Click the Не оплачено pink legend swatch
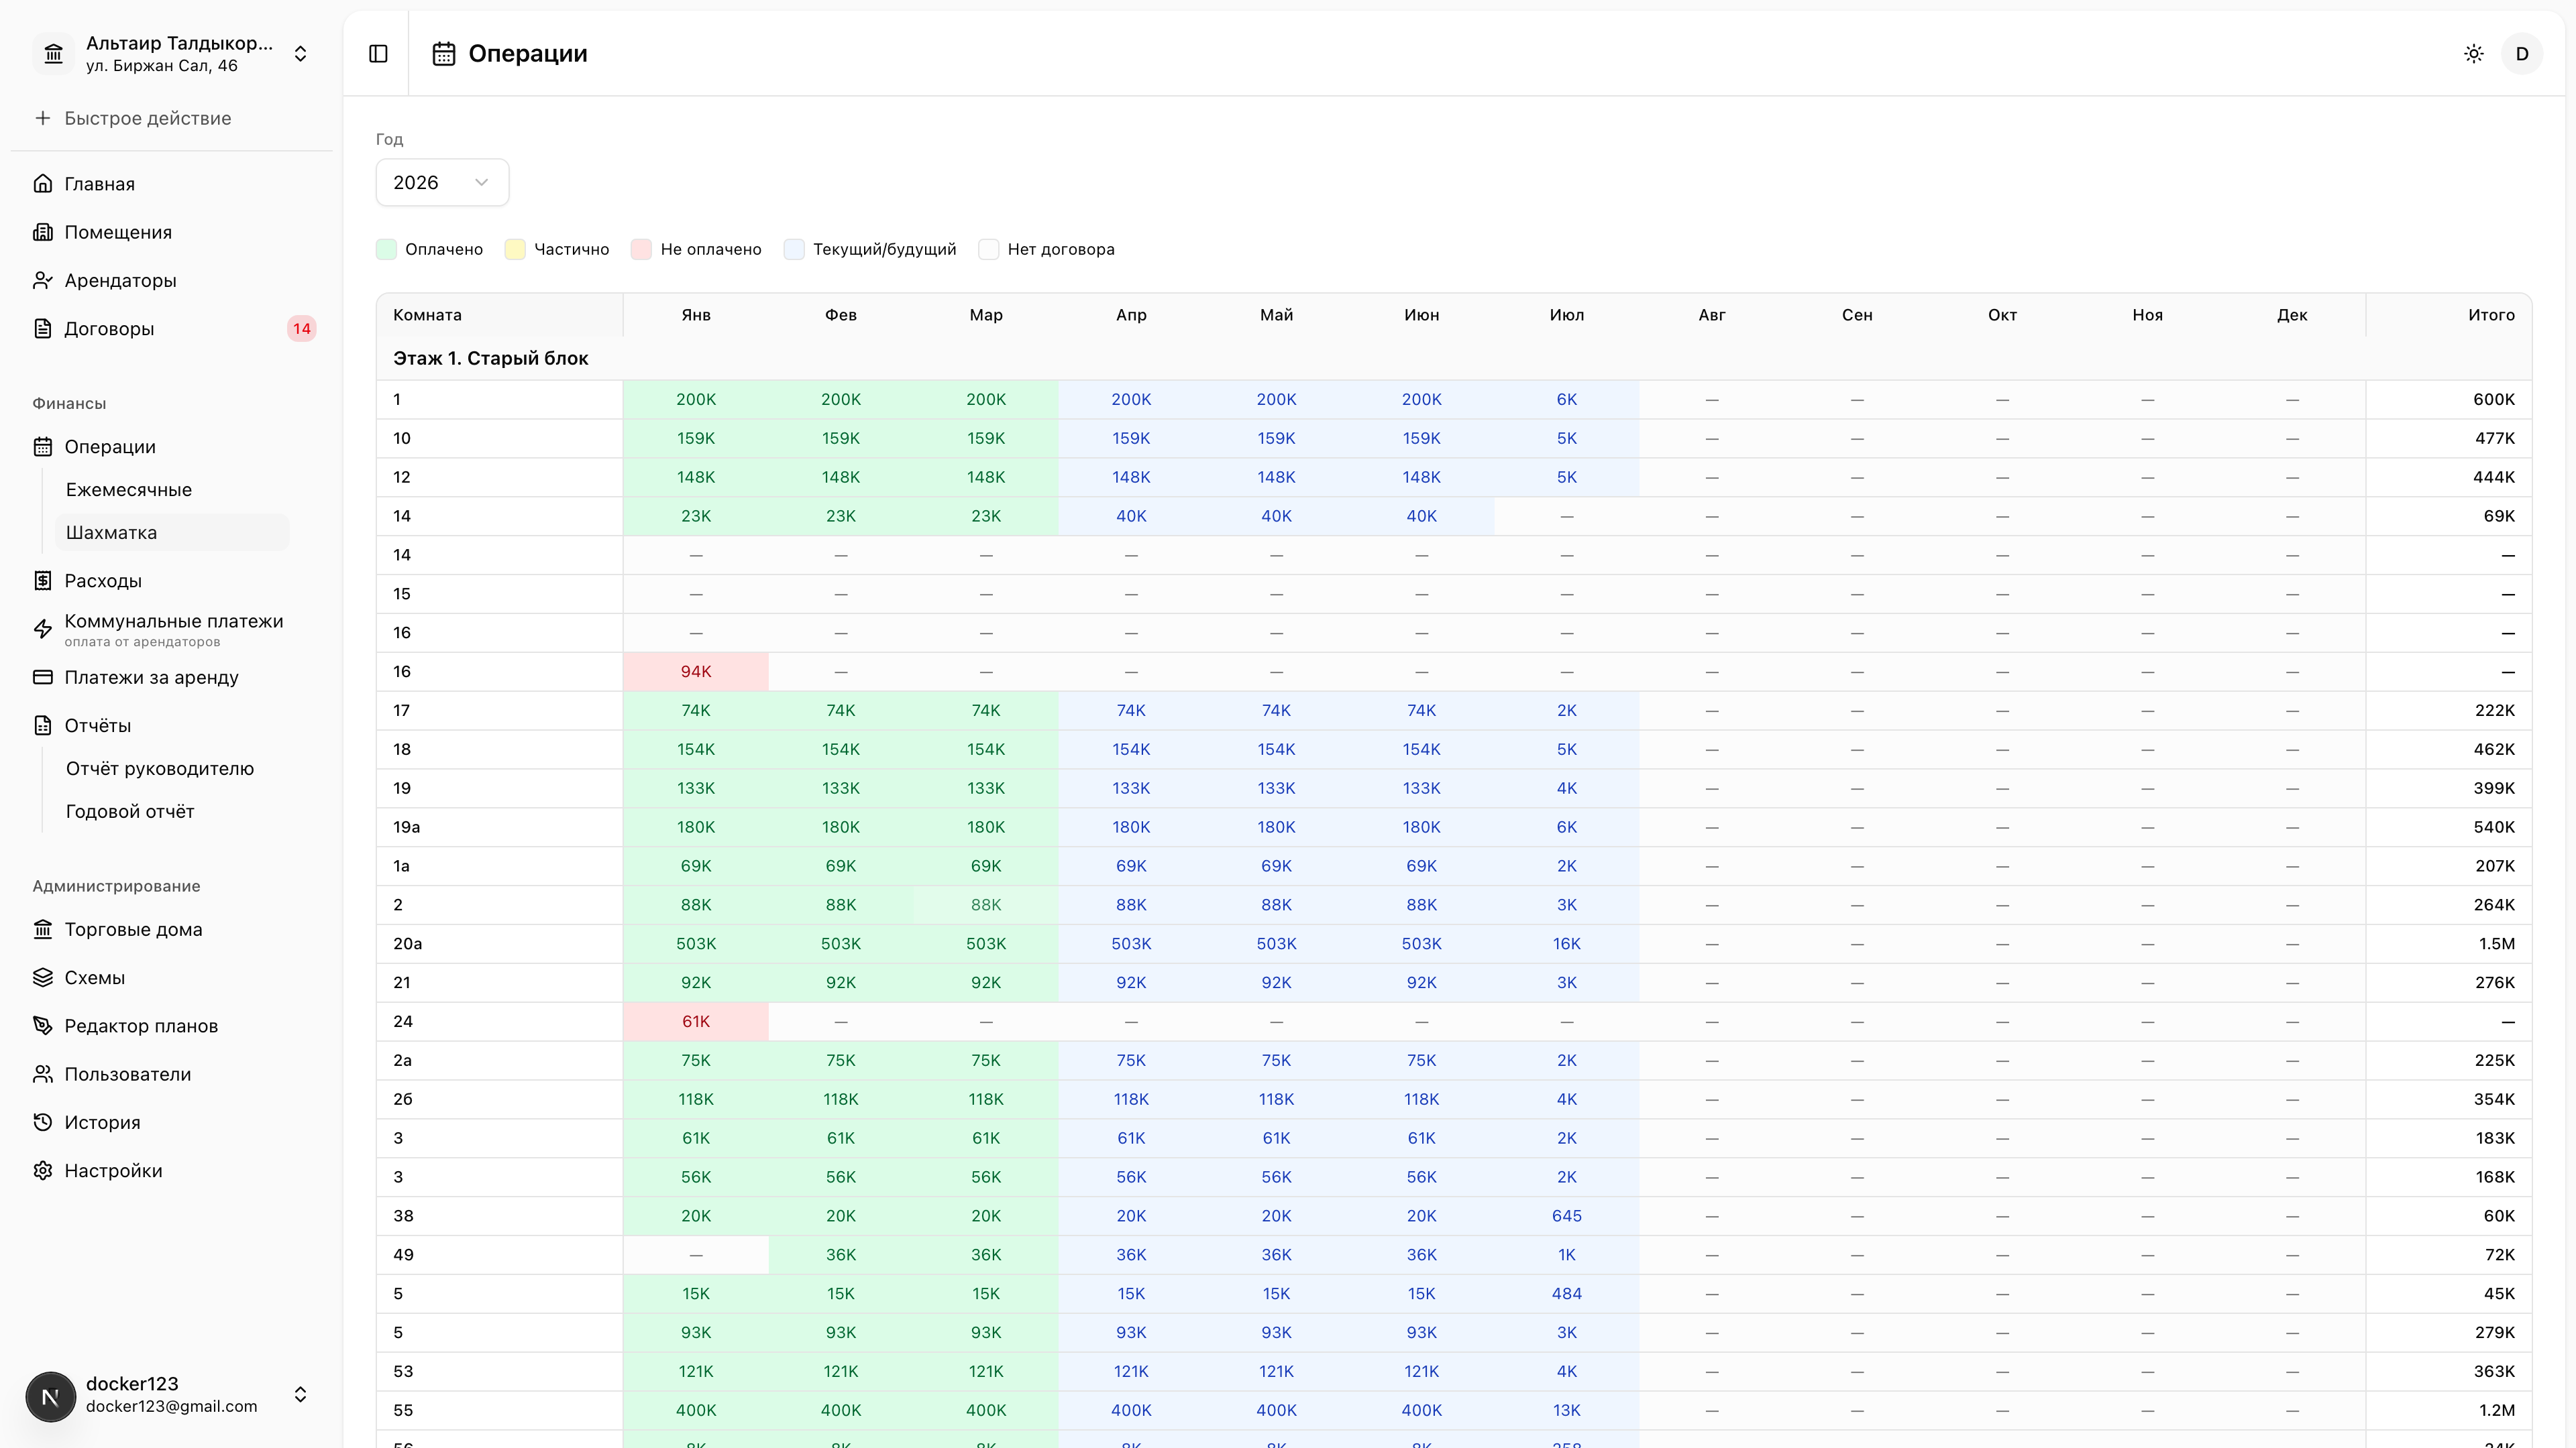This screenshot has height=1448, width=2576. click(x=642, y=250)
